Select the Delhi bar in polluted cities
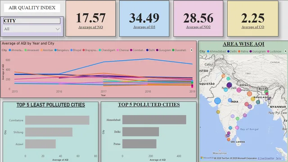This screenshot has width=288, height=162. [141, 132]
